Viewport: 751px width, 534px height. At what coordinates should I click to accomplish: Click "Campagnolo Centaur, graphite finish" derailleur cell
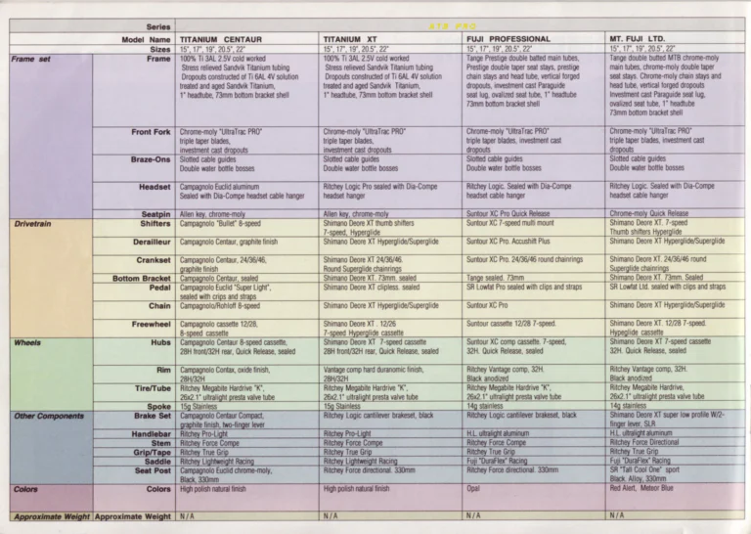[229, 242]
